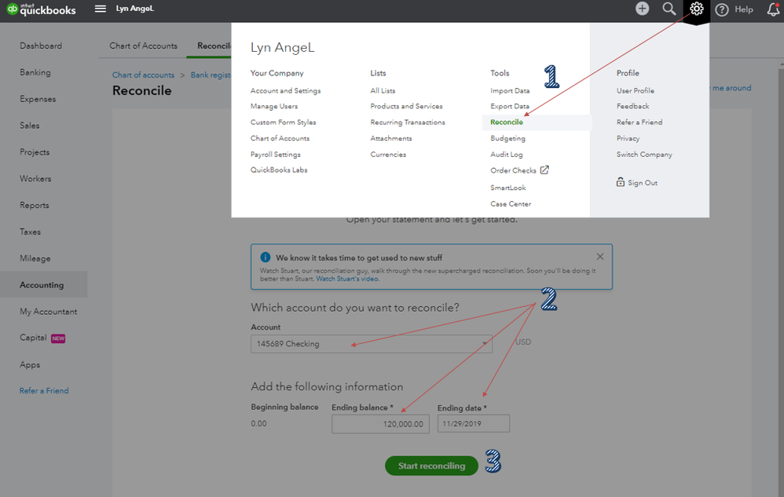Open User Profile
The image size is (784, 497).
tap(635, 90)
